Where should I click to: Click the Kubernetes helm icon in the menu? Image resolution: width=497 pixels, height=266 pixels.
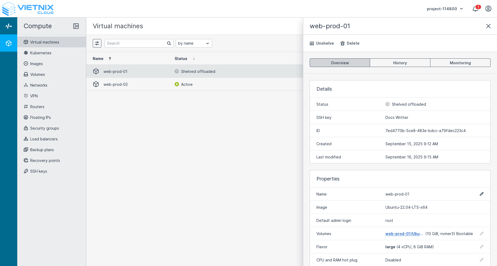[26, 53]
